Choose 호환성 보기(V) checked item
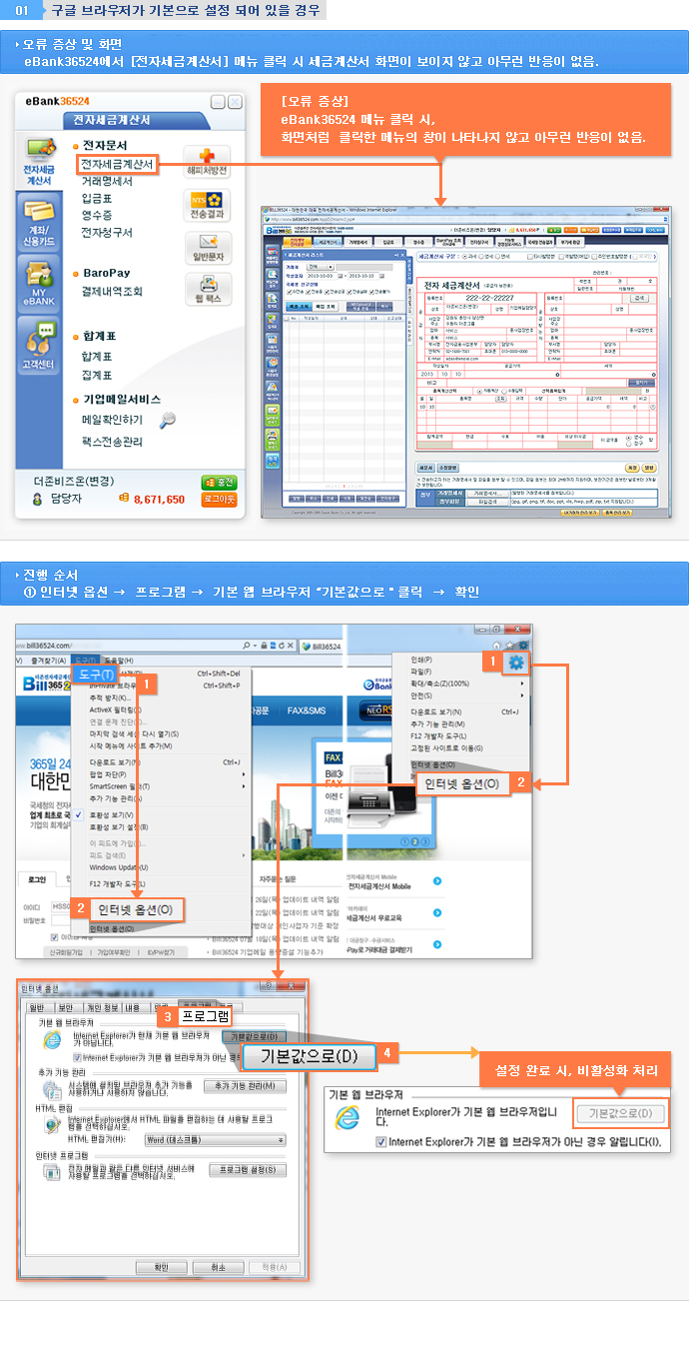 click(112, 813)
